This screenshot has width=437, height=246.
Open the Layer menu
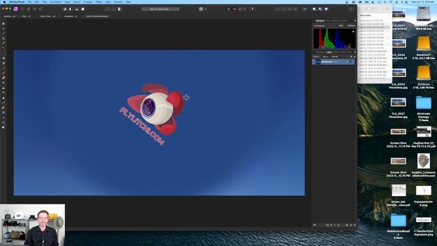[x=67, y=2]
